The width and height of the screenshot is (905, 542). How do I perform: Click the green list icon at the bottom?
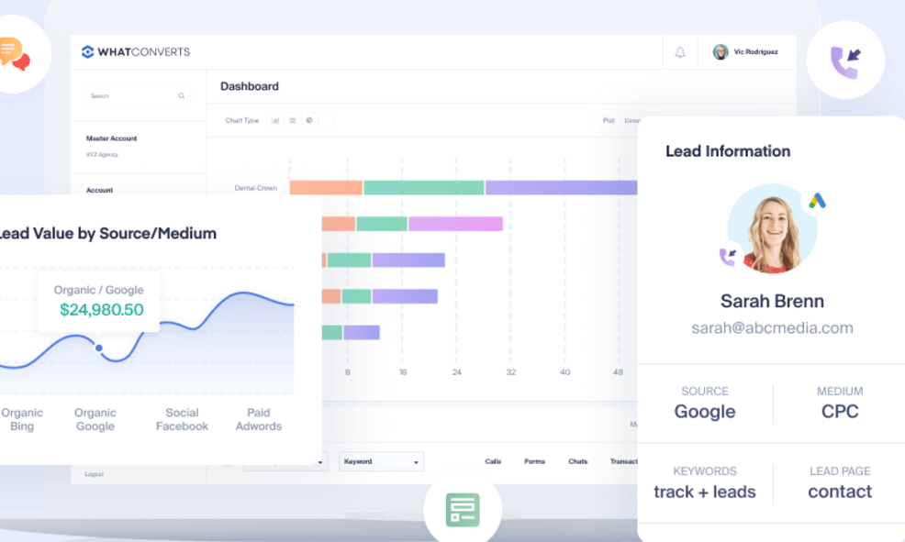pyautogui.click(x=462, y=508)
